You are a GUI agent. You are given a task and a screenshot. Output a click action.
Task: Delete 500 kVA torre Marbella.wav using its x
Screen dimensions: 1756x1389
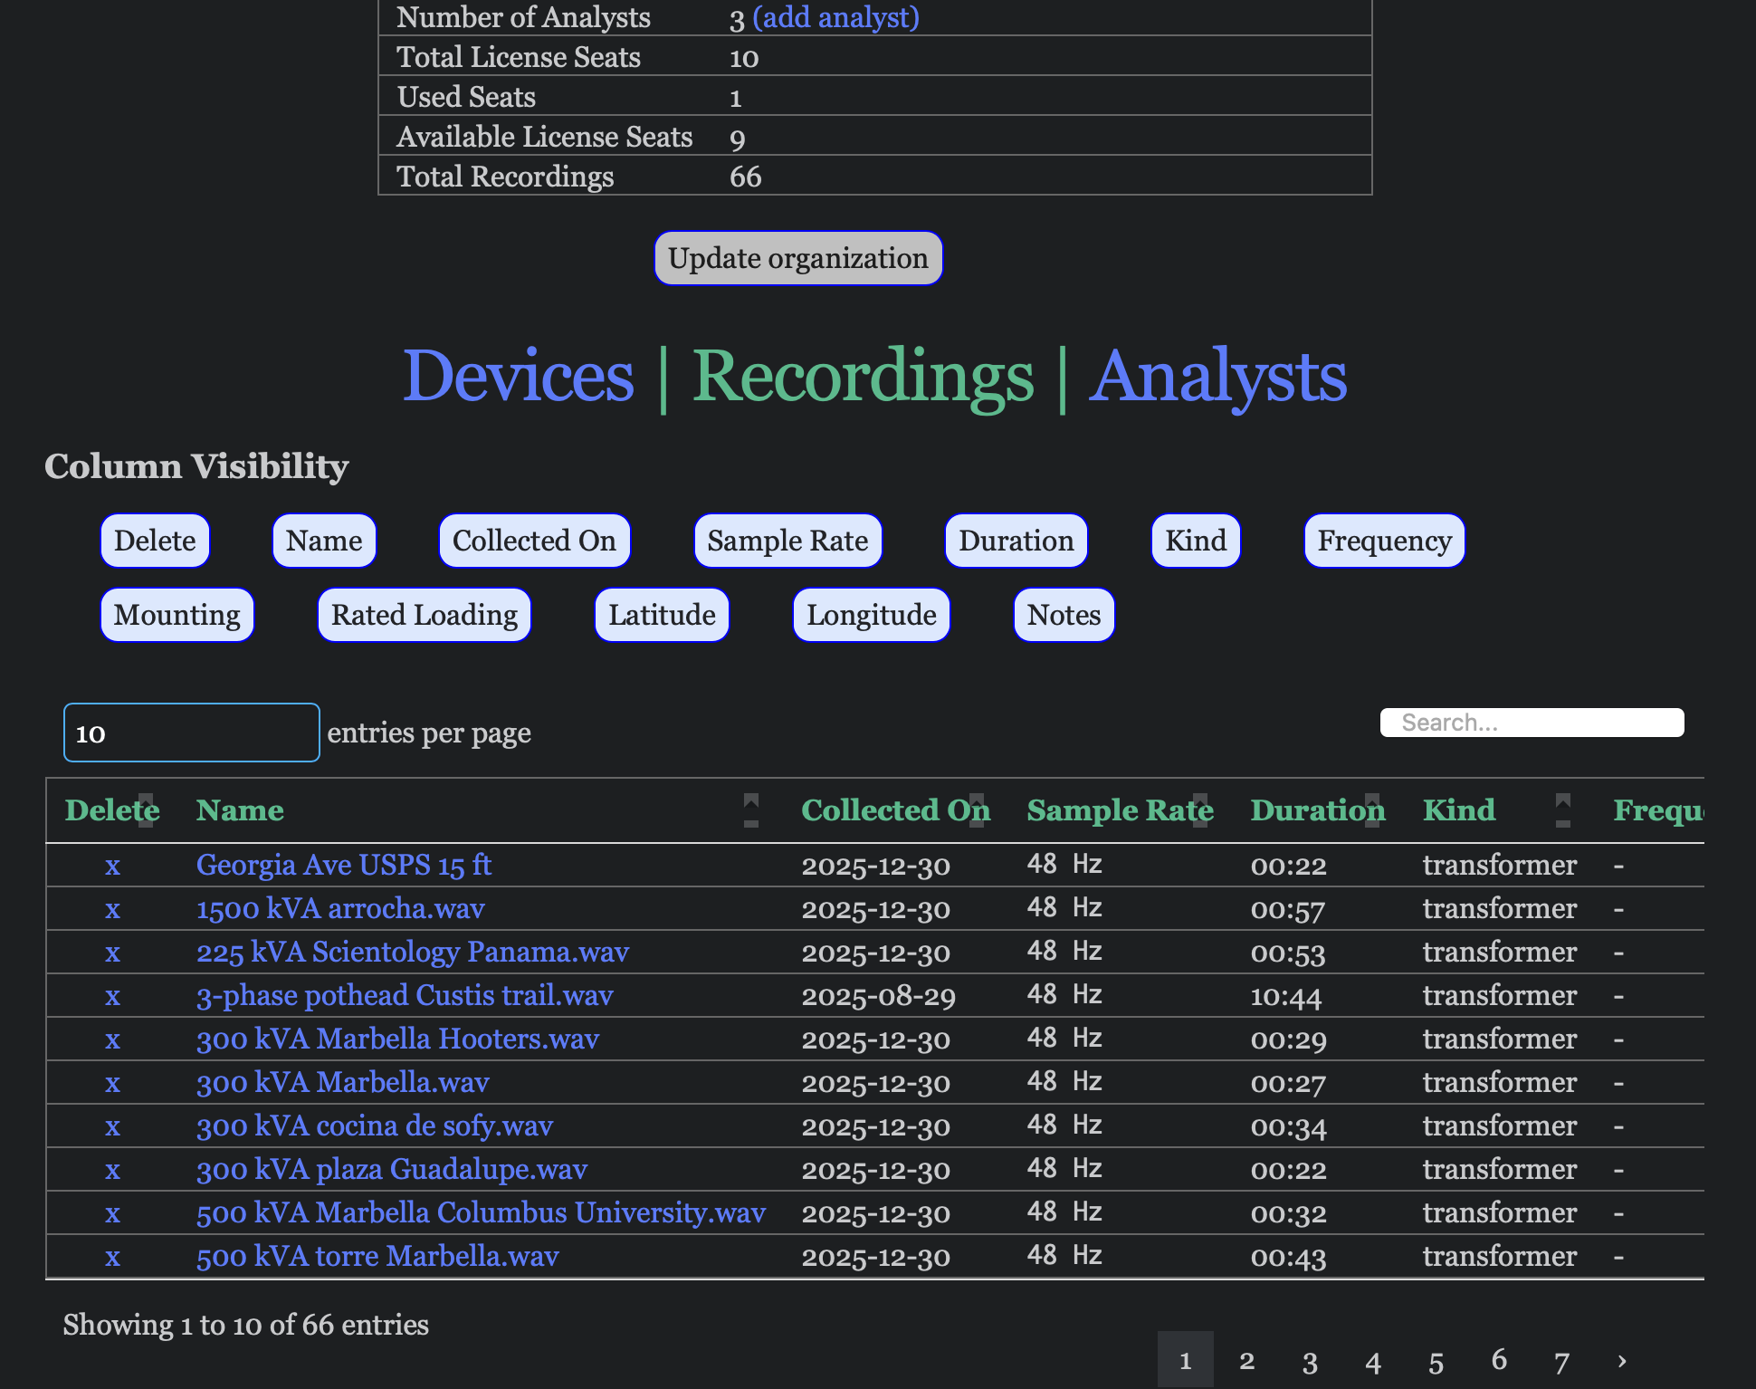point(112,1257)
